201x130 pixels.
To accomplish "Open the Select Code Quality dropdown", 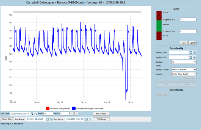I will (184, 74).
